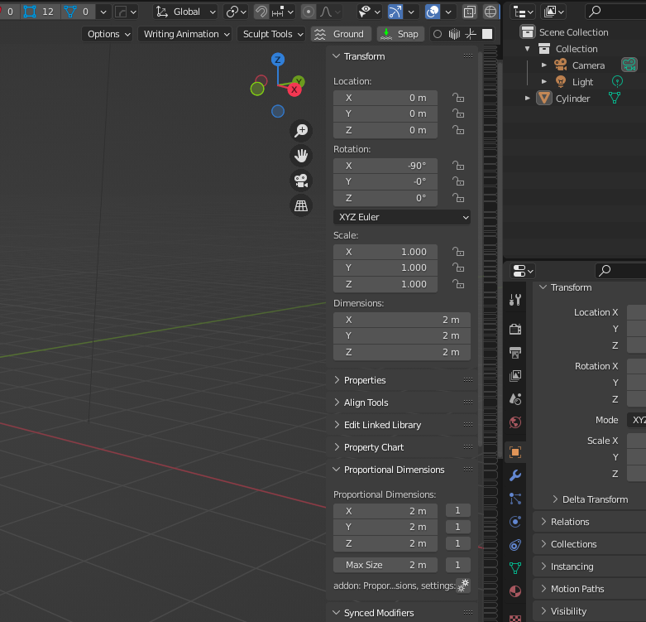
Task: Click the blue Z axis on navigation gizmo
Action: [278, 60]
